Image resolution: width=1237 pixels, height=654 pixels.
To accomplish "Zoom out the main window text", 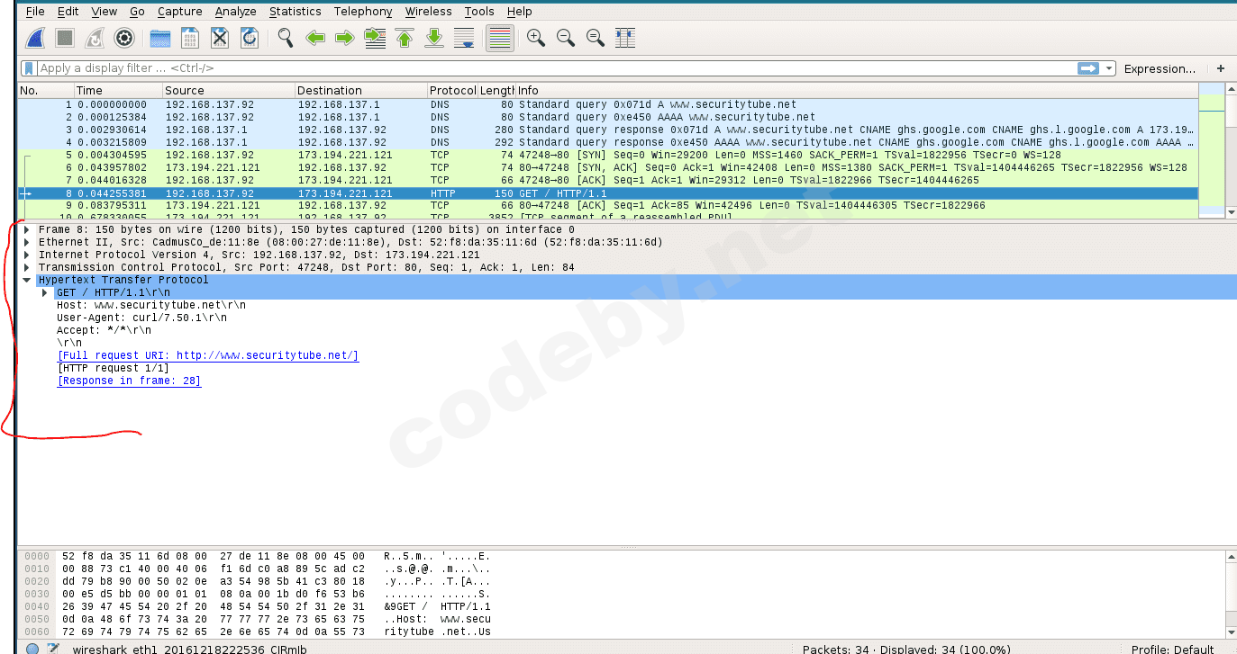I will click(566, 38).
